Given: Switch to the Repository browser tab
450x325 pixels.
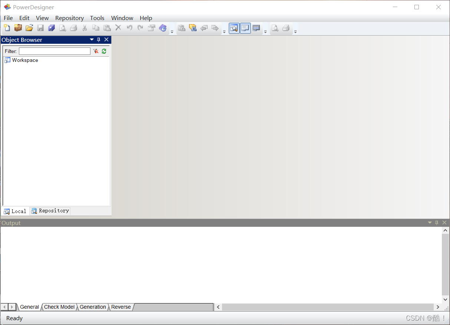Looking at the screenshot, I should [50, 211].
